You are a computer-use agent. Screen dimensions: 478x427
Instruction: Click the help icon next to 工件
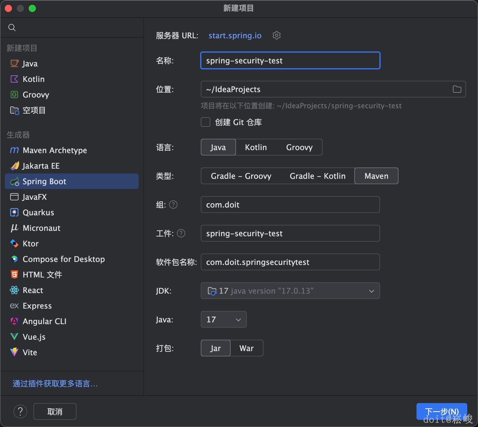click(x=181, y=233)
